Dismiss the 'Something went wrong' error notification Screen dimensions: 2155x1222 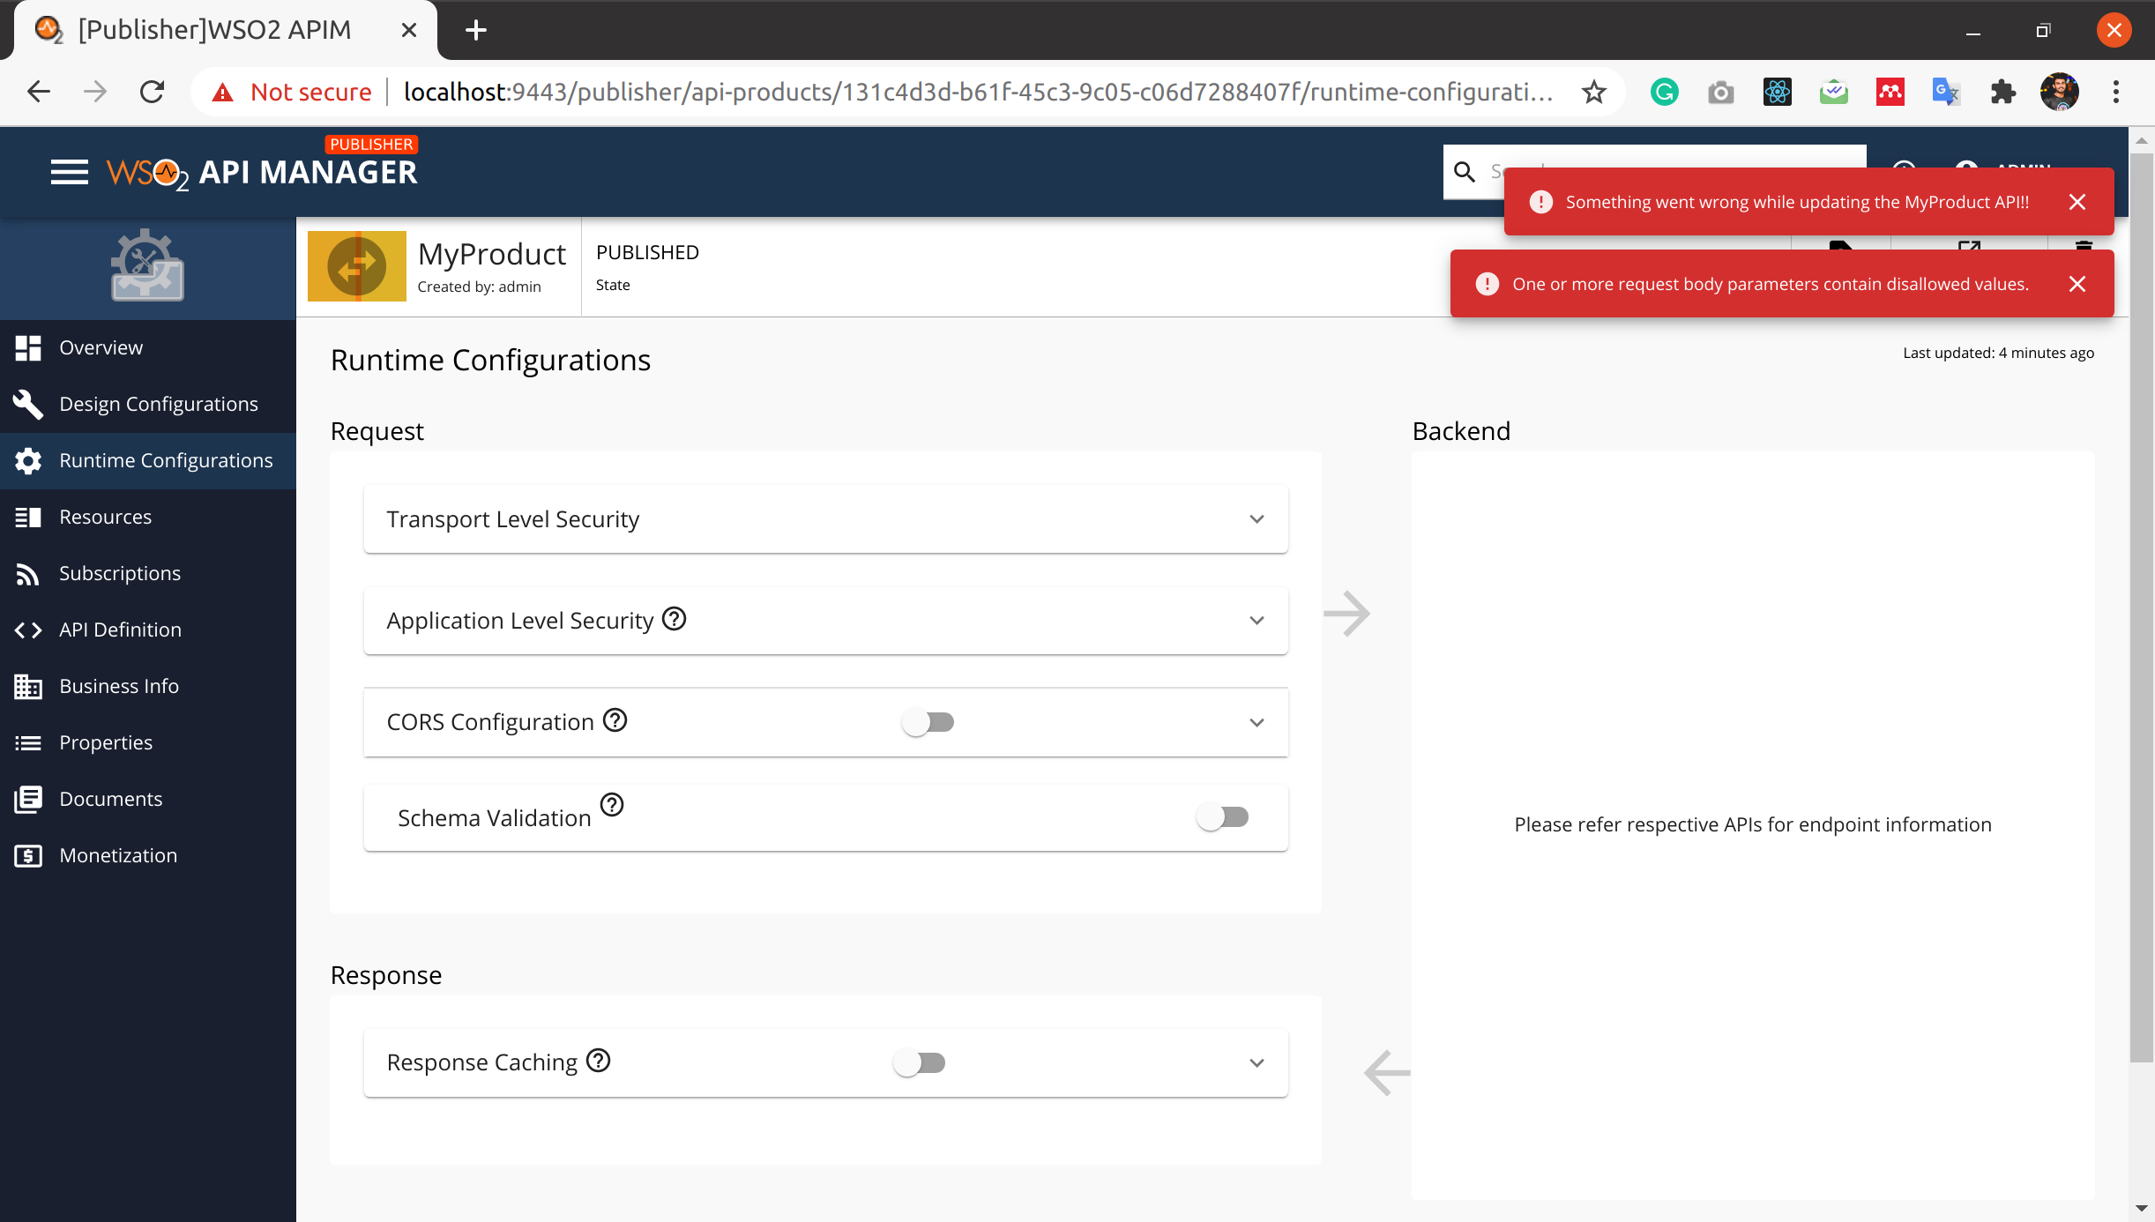pos(2077,202)
